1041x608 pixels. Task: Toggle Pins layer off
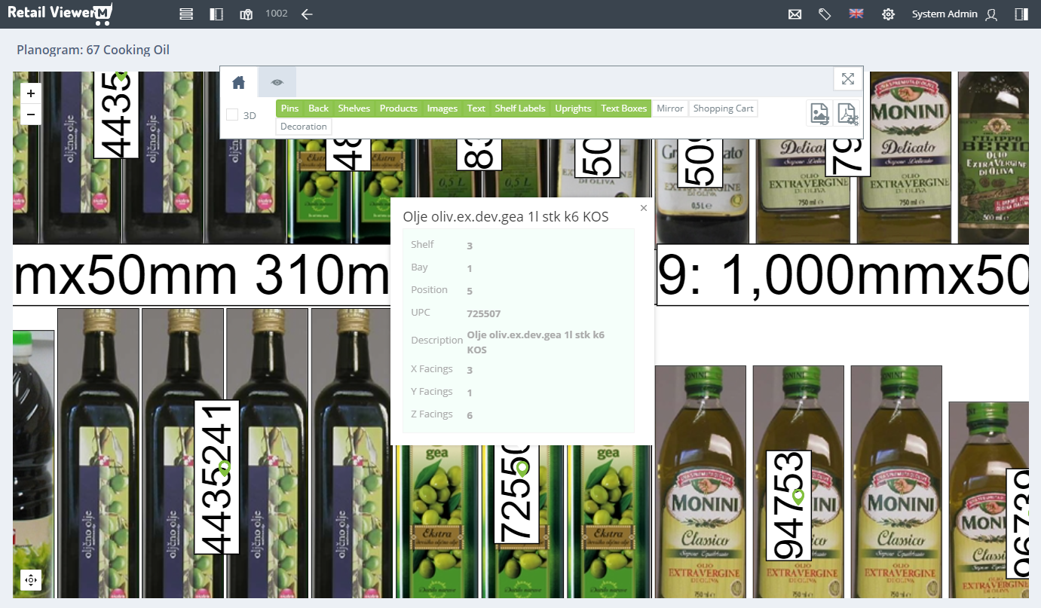289,108
